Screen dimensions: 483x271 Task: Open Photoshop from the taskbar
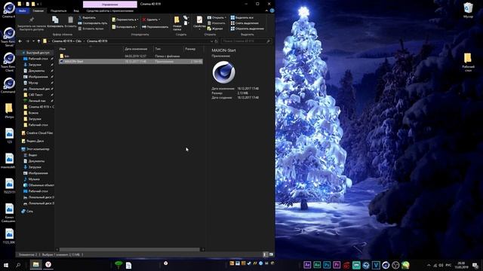327,265
